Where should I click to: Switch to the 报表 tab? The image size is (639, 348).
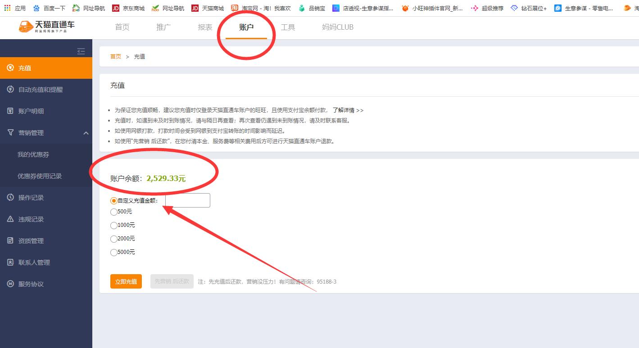tap(204, 27)
